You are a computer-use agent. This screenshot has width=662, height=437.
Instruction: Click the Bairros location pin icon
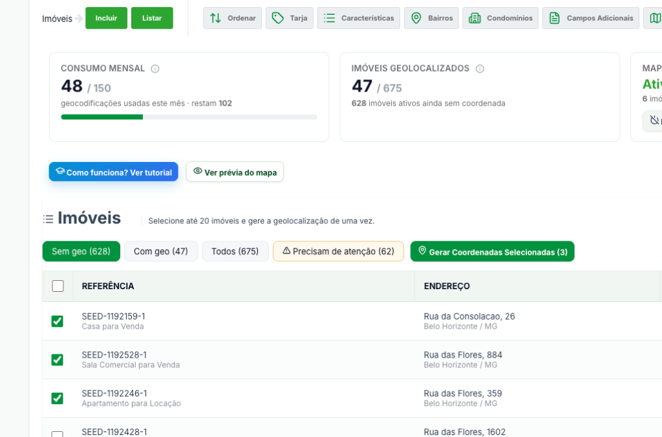point(416,18)
